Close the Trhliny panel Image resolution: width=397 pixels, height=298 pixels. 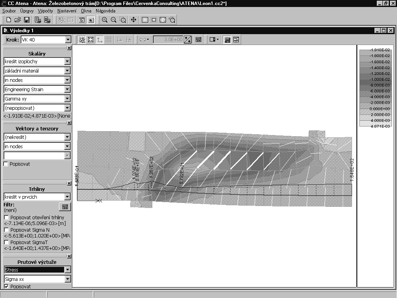coord(69,183)
